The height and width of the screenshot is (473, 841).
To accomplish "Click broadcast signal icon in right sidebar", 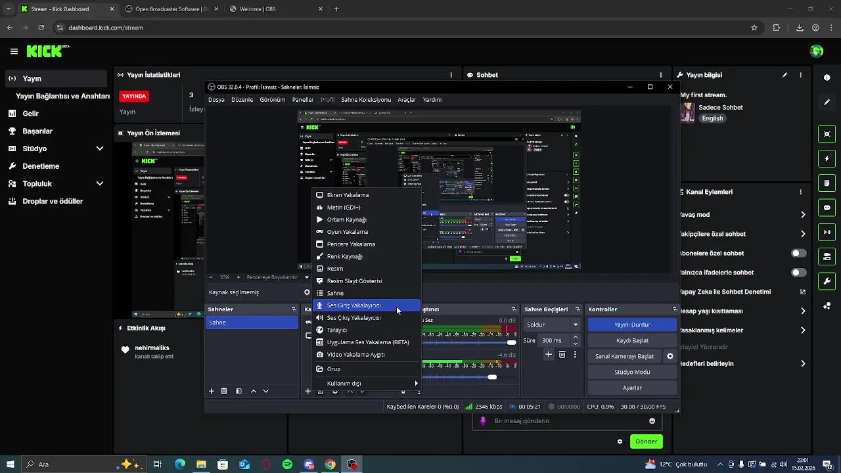I will click(827, 232).
